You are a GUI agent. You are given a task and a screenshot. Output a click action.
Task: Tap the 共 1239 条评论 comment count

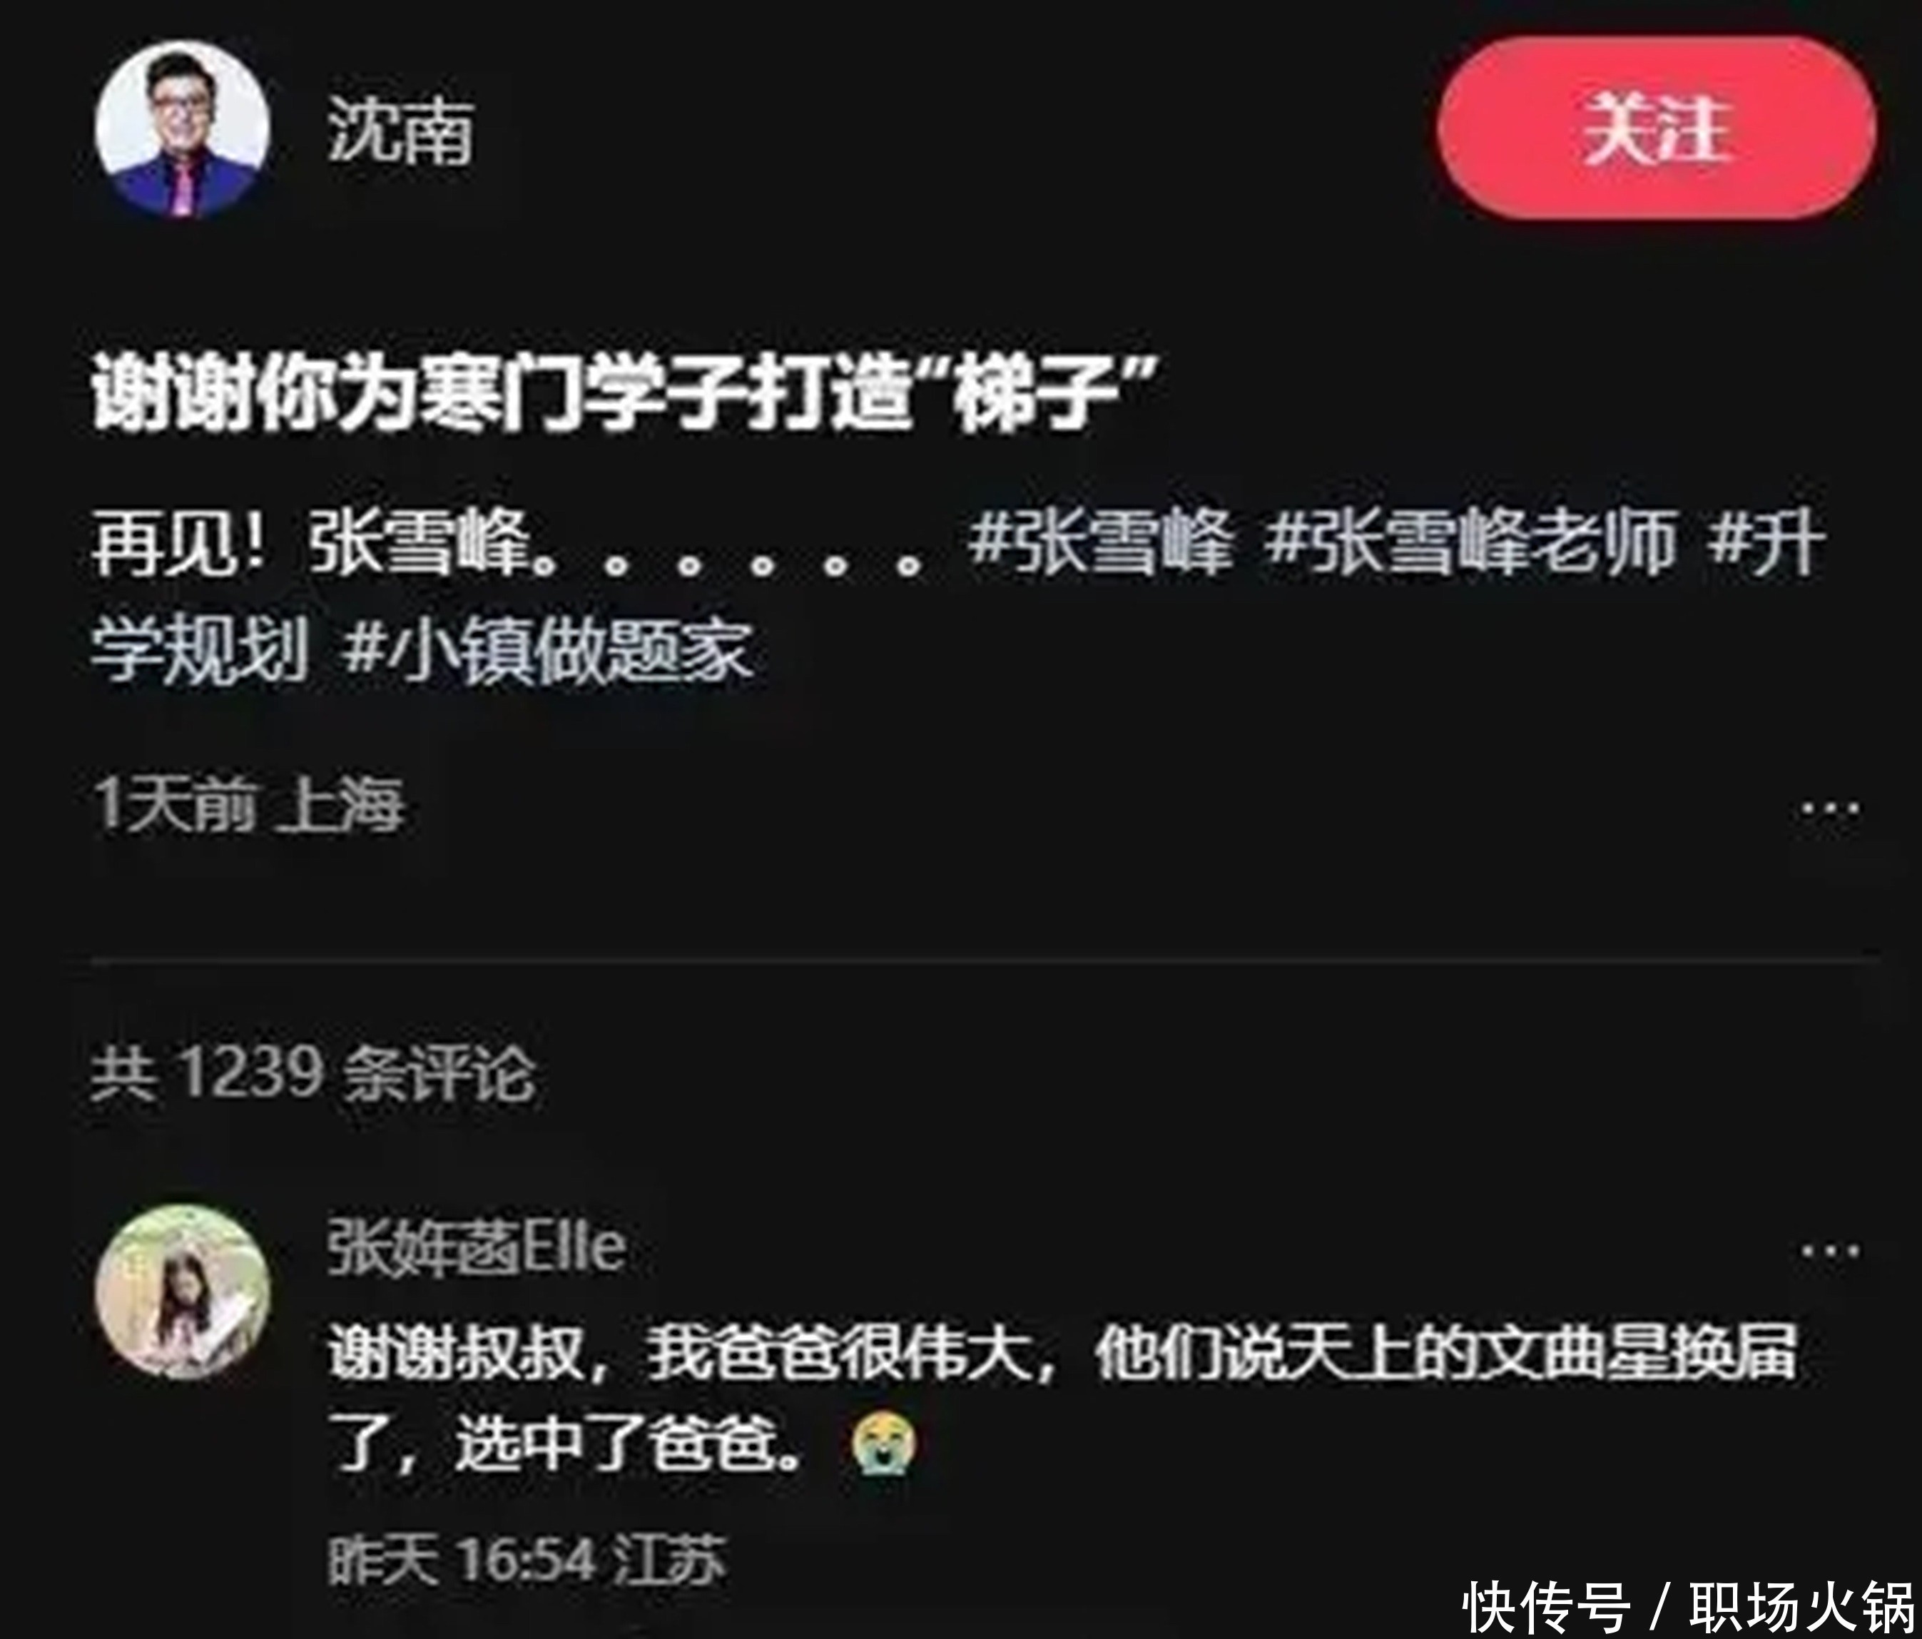click(x=313, y=1073)
